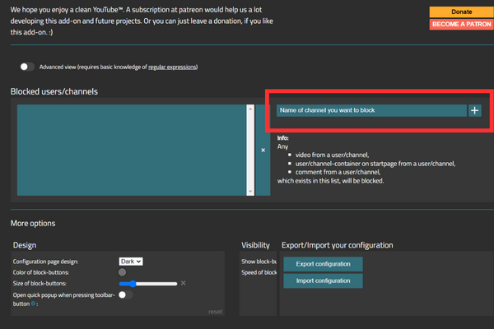Click Export configuration button

coord(323,264)
